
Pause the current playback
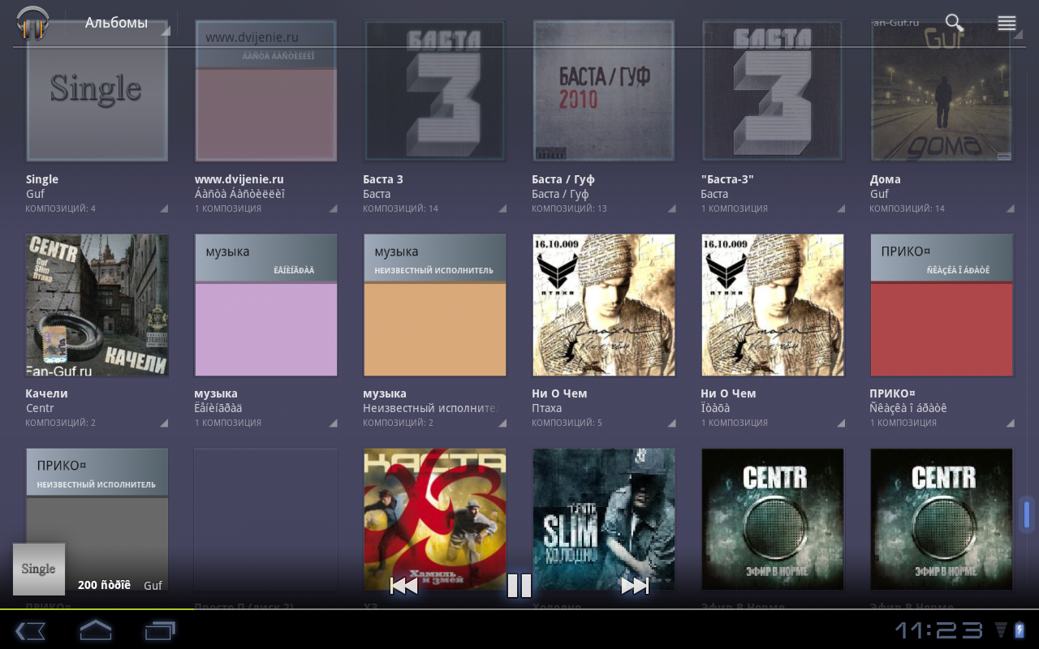pyautogui.click(x=519, y=586)
